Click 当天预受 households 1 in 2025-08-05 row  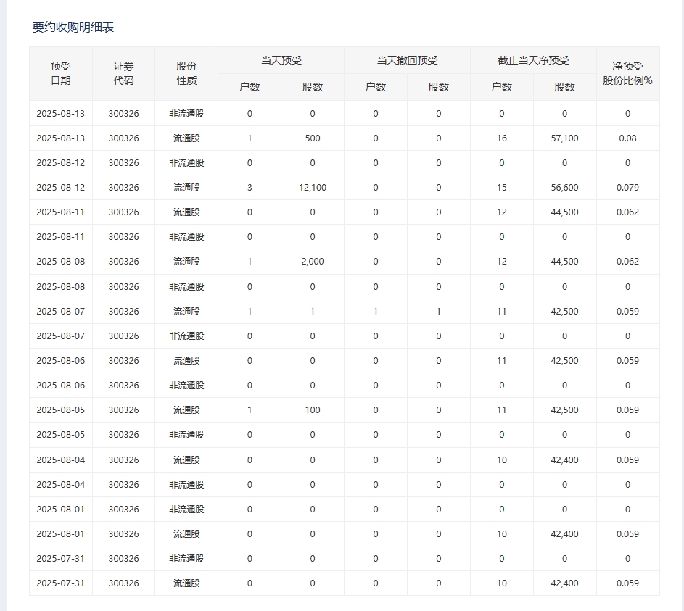tap(250, 410)
